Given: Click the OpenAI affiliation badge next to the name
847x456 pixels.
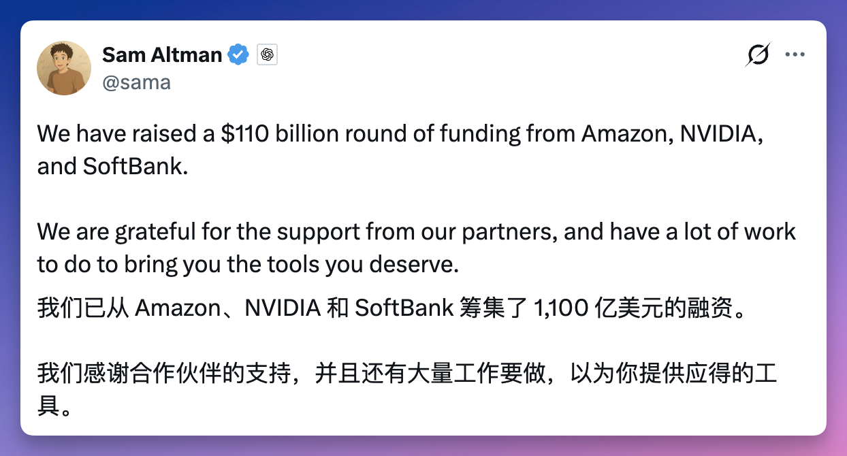Looking at the screenshot, I should point(267,54).
